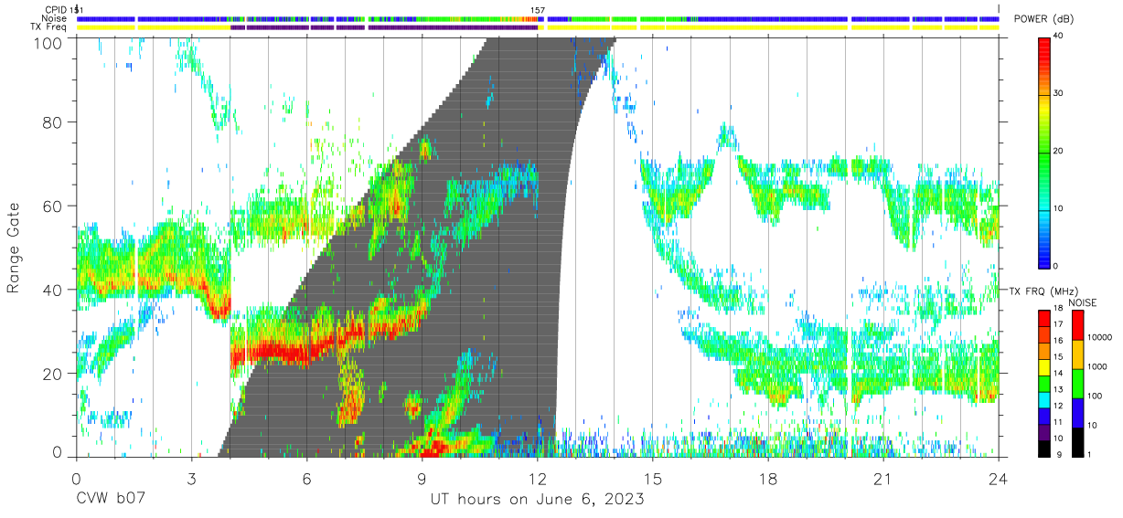Click the Range Gate axis title
Image resolution: width=1123 pixels, height=518 pixels.
click(x=14, y=248)
